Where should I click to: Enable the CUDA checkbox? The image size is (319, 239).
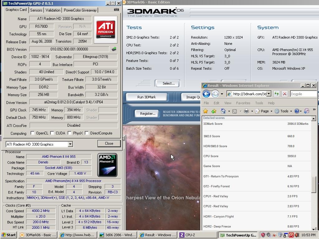[x=52, y=133]
